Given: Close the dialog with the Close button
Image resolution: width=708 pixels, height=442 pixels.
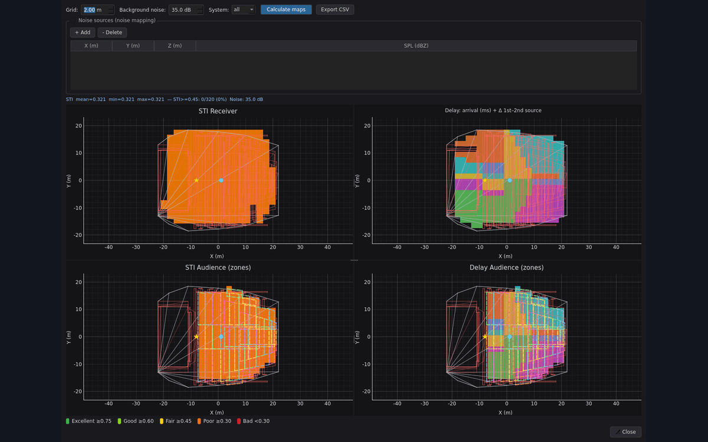Looking at the screenshot, I should (625, 432).
